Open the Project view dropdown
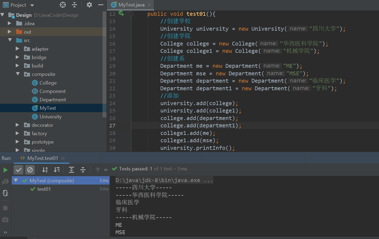Screen dimensions: 379x239 tap(32, 5)
